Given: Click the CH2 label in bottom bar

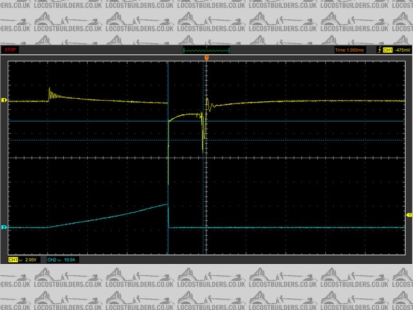Looking at the screenshot, I should [x=52, y=260].
